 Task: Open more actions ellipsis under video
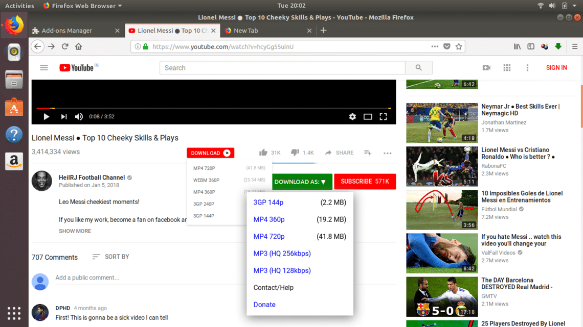coord(388,153)
